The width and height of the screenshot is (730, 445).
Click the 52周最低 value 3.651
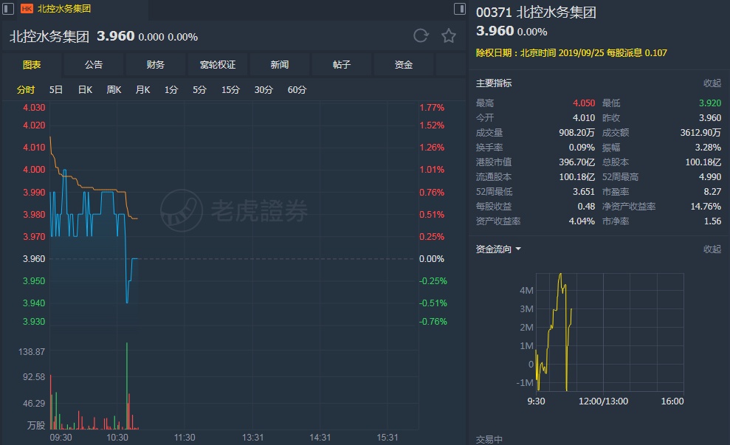(584, 192)
